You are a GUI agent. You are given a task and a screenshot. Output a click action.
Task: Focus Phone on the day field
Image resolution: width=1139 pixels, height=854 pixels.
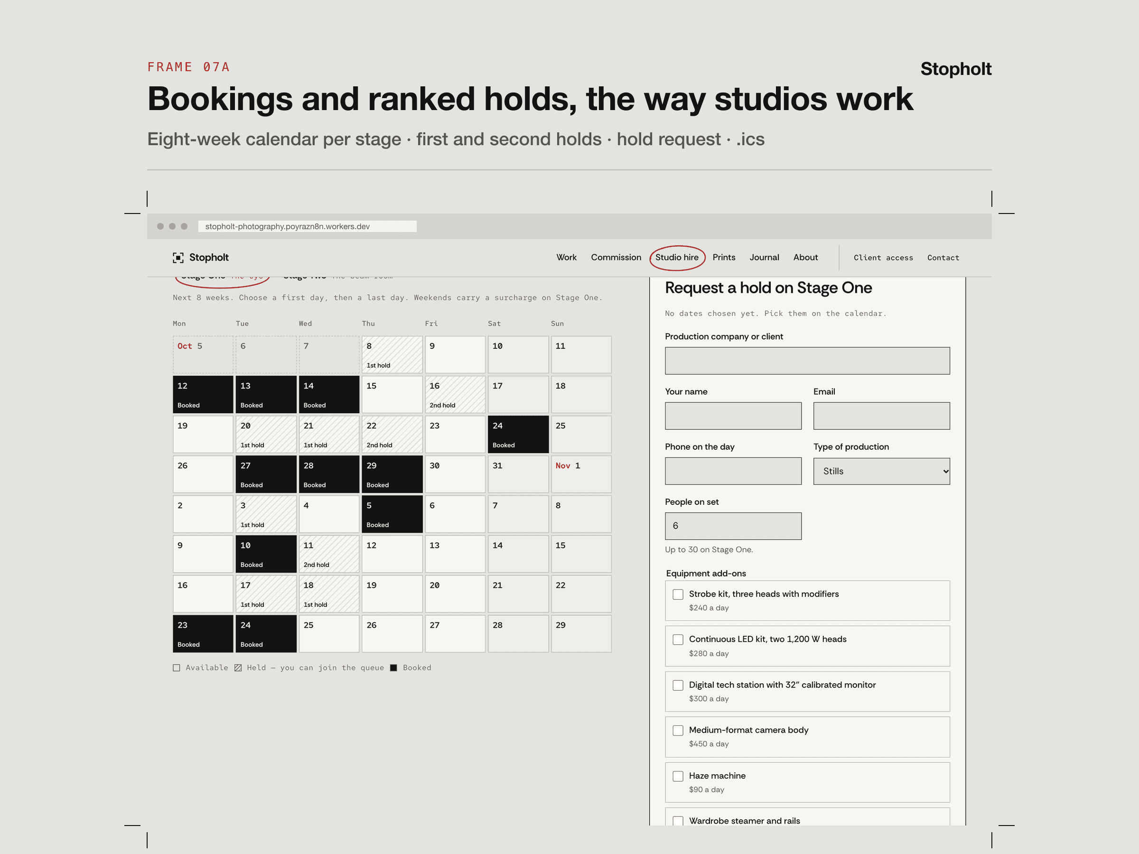(x=733, y=471)
